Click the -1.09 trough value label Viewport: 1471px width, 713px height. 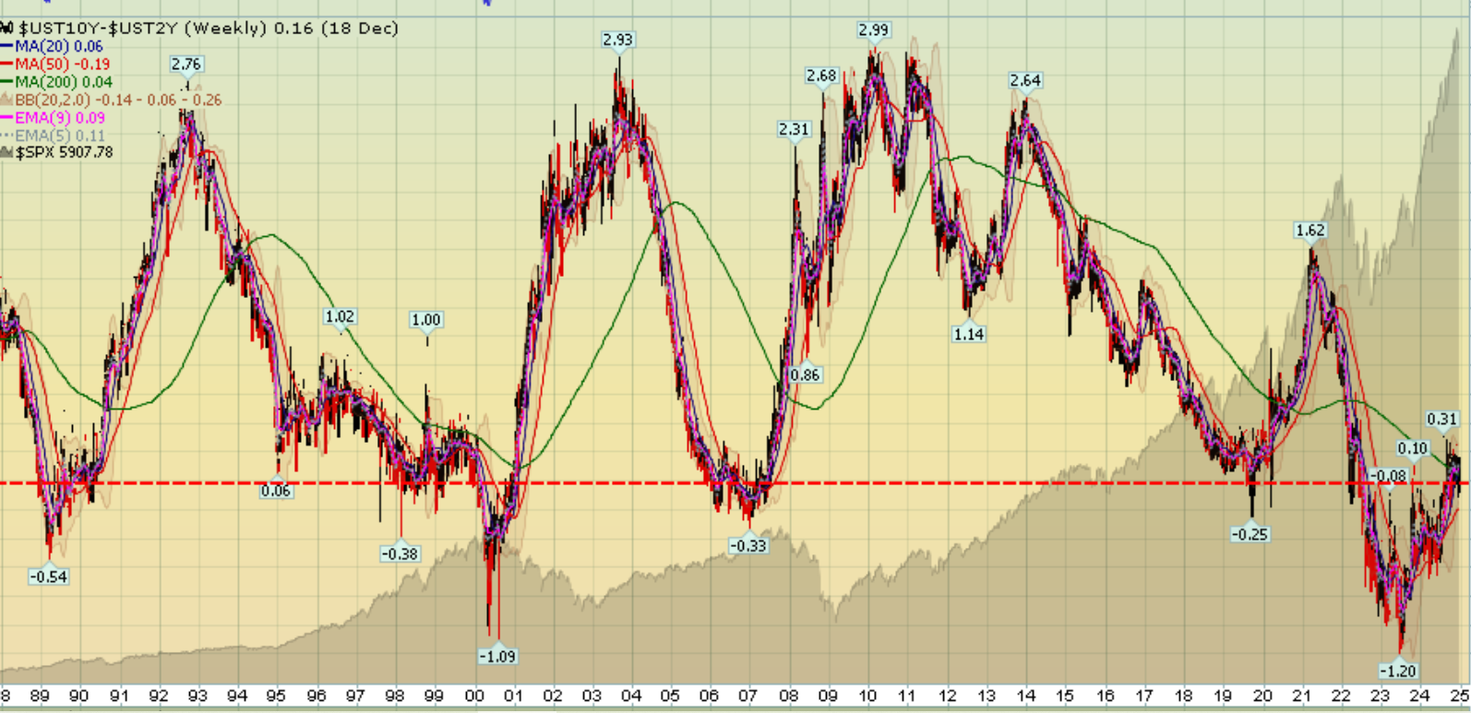click(x=496, y=656)
